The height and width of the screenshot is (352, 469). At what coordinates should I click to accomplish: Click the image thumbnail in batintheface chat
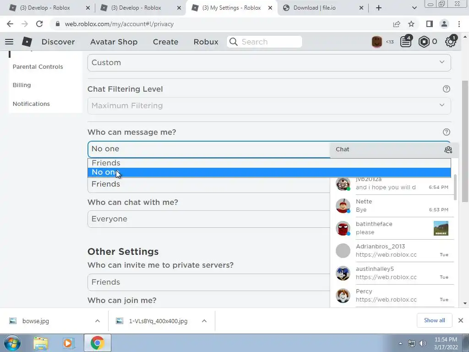pyautogui.click(x=441, y=228)
